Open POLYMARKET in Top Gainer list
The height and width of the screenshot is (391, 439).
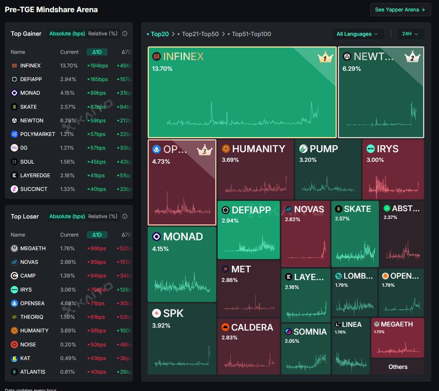[x=38, y=134]
